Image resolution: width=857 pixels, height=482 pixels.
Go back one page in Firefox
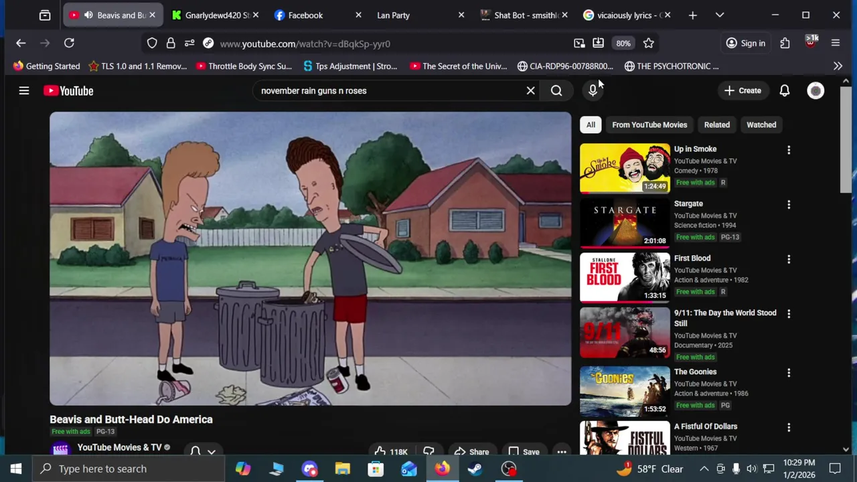[x=21, y=44]
